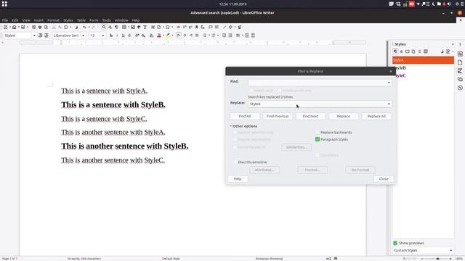Show Character Styles in Styles panel

[x=401, y=51]
